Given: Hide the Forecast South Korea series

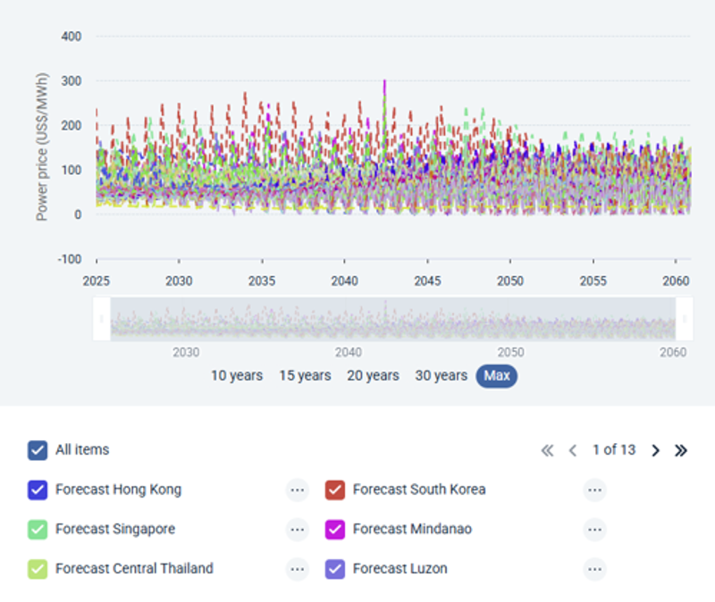Looking at the screenshot, I should click(x=335, y=489).
